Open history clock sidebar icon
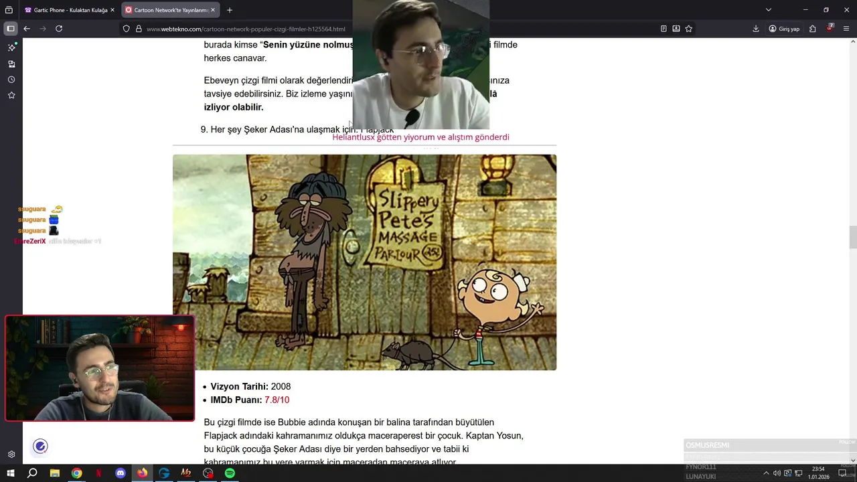Image resolution: width=857 pixels, height=482 pixels. (x=11, y=80)
